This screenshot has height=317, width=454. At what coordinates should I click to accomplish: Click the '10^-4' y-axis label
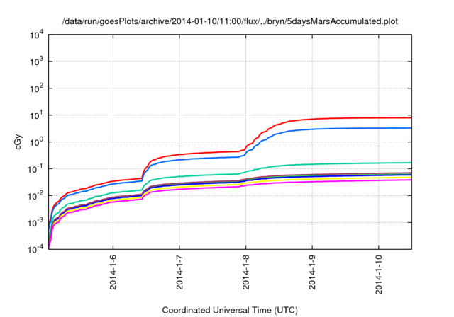pyautogui.click(x=36, y=249)
